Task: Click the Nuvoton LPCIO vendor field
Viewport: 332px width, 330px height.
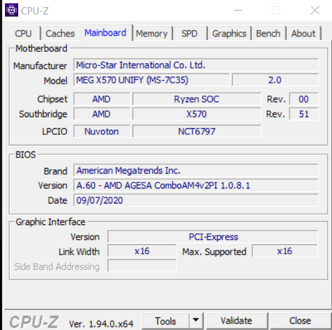Action: click(102, 132)
